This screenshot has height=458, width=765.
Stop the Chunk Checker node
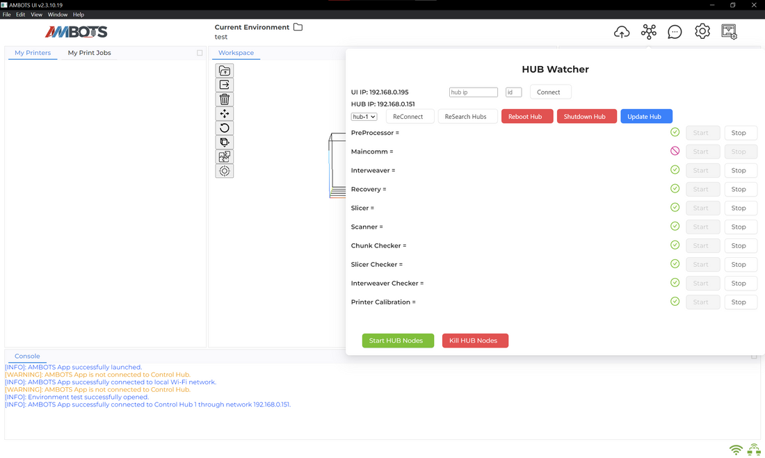(x=739, y=245)
